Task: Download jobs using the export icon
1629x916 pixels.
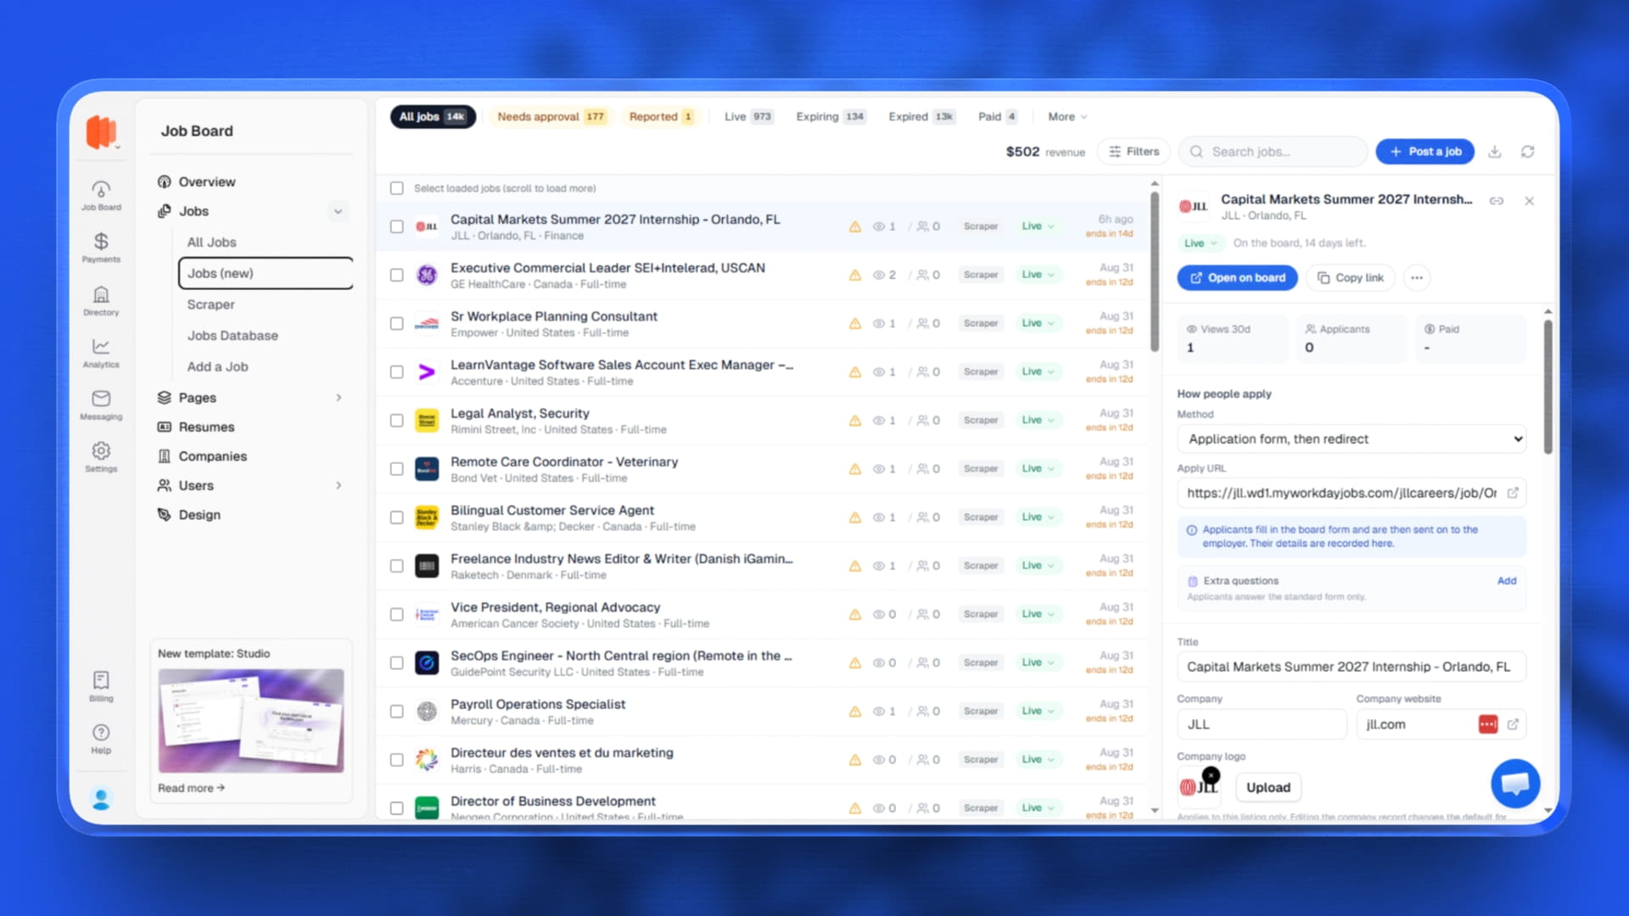Action: pyautogui.click(x=1495, y=151)
